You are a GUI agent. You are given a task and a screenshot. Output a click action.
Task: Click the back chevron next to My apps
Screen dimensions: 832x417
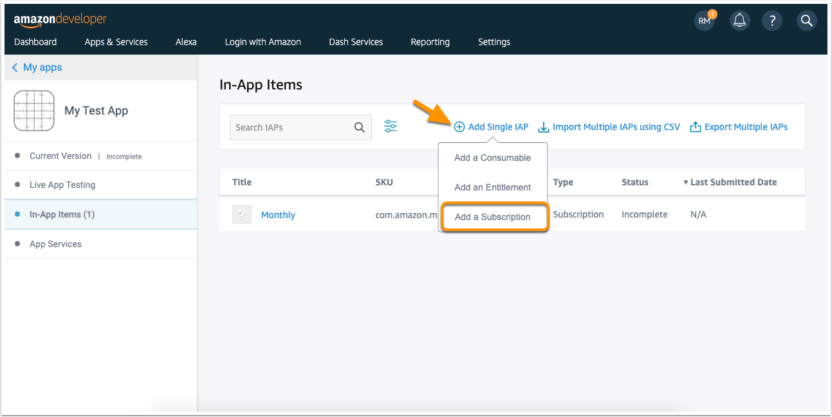coord(15,68)
